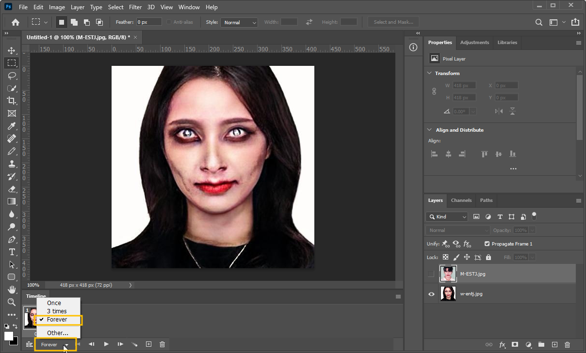Select the Lasso tool

coord(12,76)
